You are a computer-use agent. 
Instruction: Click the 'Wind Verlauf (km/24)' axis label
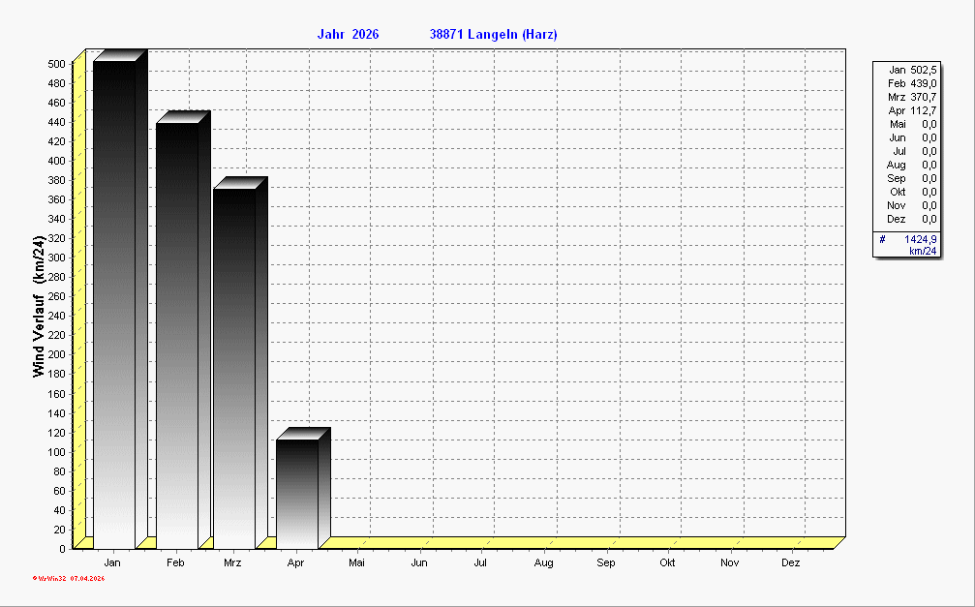coord(38,307)
